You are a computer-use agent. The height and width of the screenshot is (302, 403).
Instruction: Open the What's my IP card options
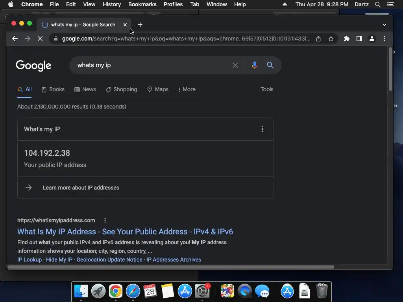[x=262, y=129]
